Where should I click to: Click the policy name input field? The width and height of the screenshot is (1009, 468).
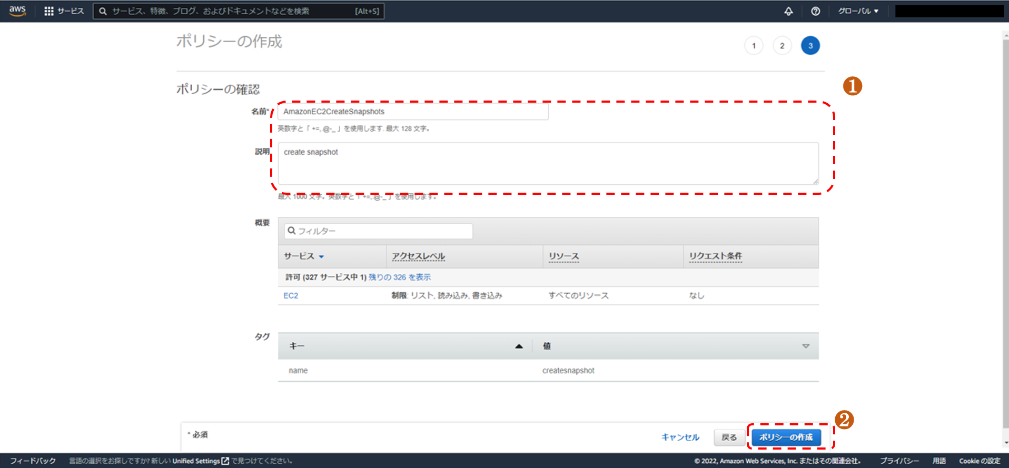[x=413, y=112]
